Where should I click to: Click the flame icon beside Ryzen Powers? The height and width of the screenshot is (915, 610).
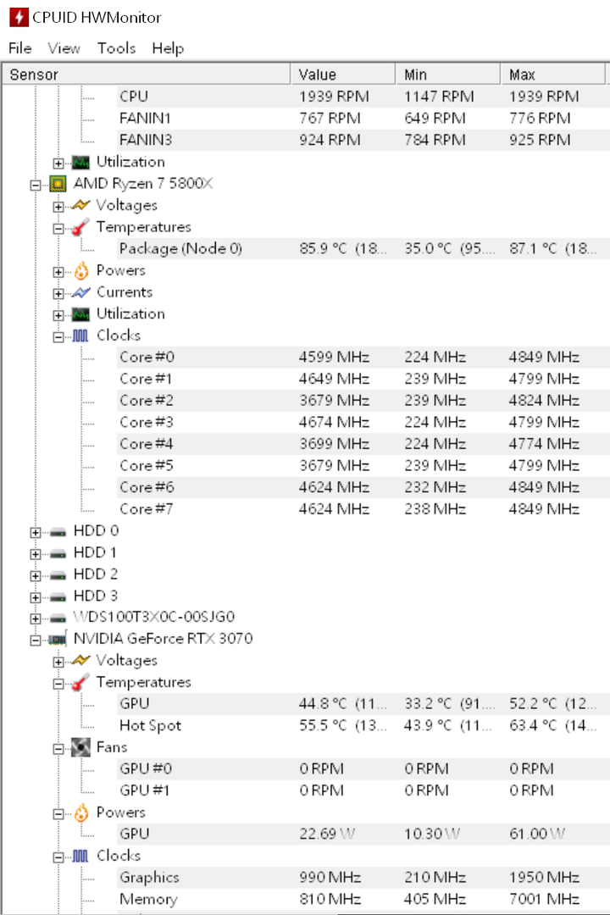pos(80,271)
